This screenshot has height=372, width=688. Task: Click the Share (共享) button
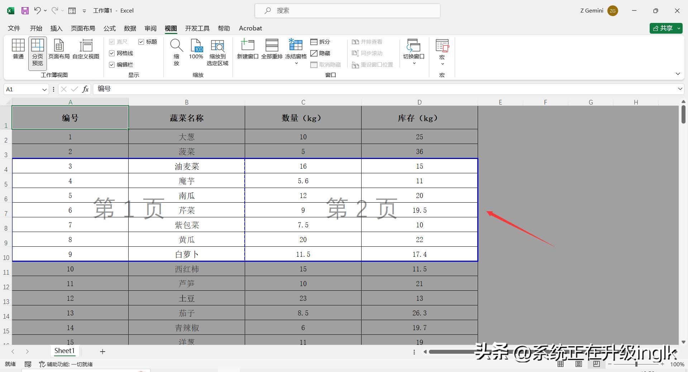[663, 28]
